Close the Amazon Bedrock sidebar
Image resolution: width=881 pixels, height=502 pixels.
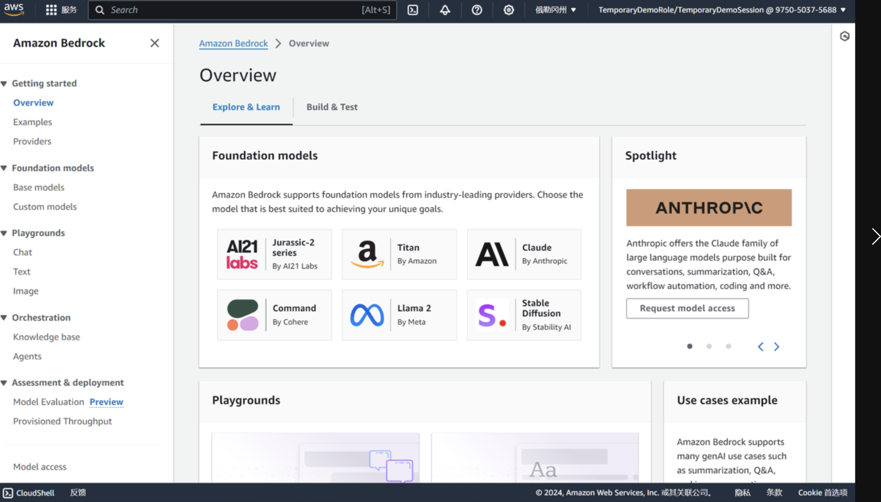154,43
